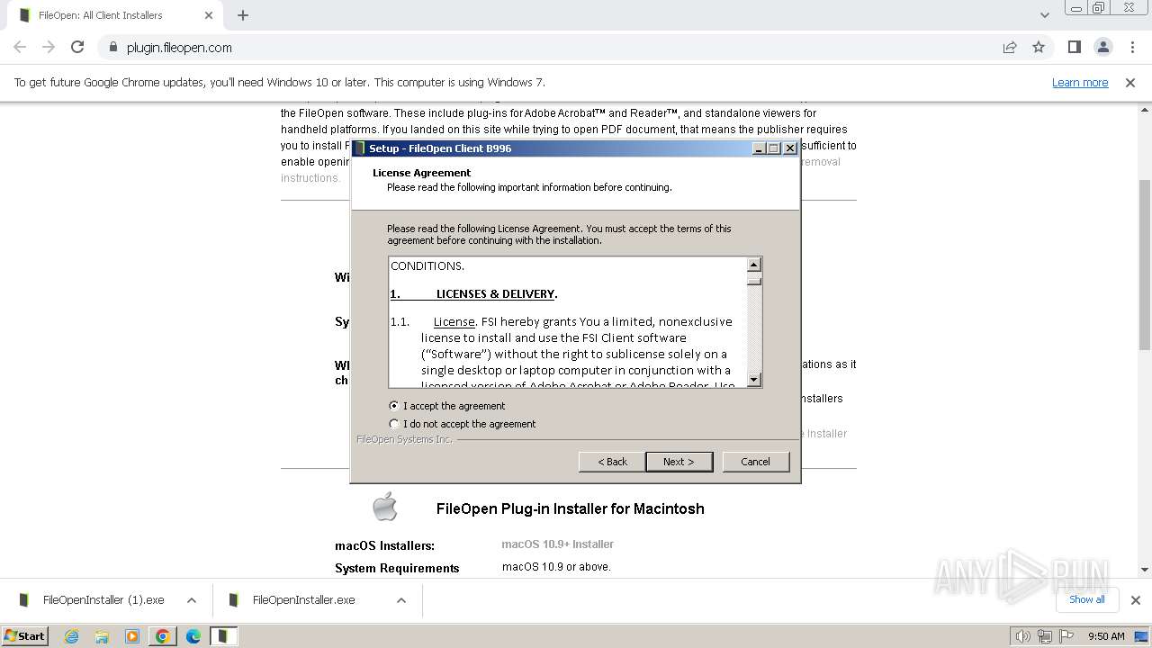
Task: Select the 'FileOpen: All Client Installers' tab
Action: 112,15
